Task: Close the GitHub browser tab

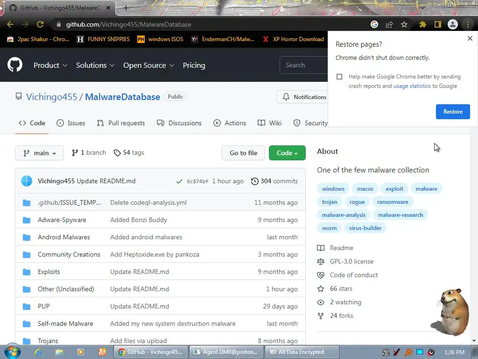Action: (x=108, y=8)
